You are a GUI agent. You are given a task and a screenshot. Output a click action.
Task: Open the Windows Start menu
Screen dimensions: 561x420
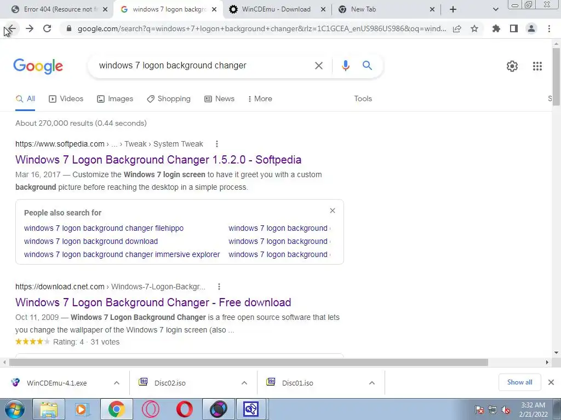tap(14, 409)
